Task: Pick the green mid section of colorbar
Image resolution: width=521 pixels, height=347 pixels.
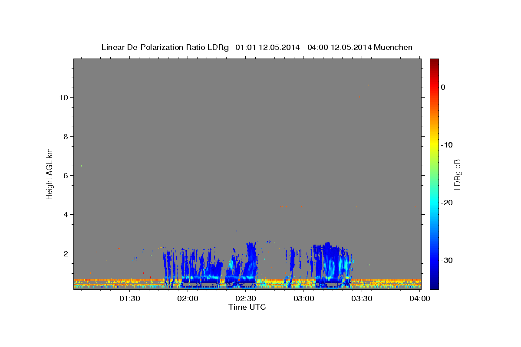Action: click(434, 173)
